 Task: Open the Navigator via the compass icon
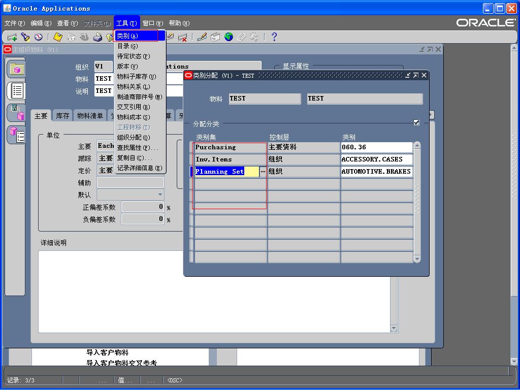tap(38, 37)
